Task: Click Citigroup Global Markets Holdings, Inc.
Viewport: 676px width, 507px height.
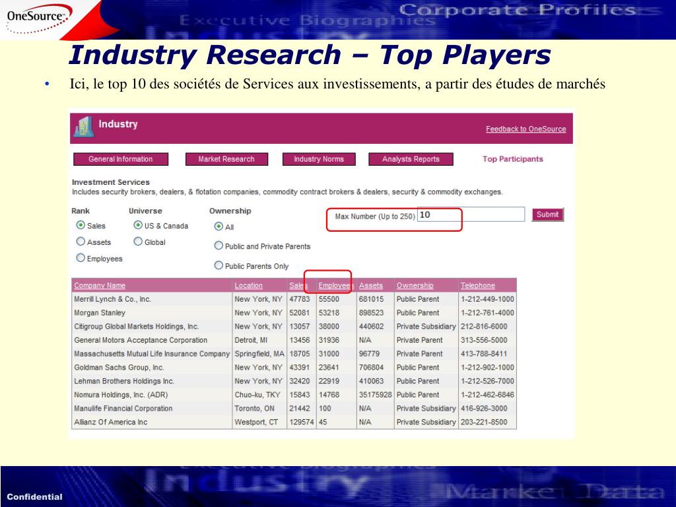Action: pyautogui.click(x=136, y=327)
